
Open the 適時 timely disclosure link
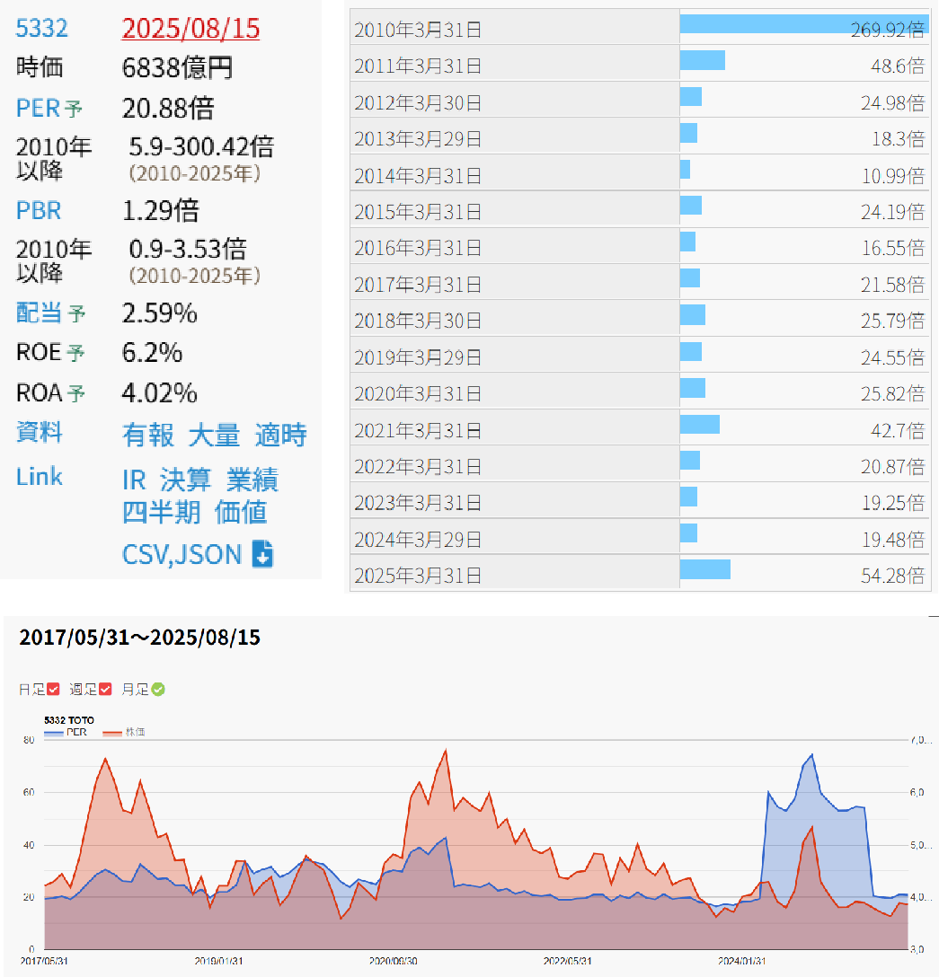[280, 436]
